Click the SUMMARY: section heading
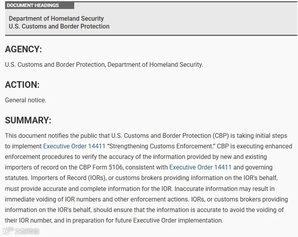 click(x=28, y=120)
